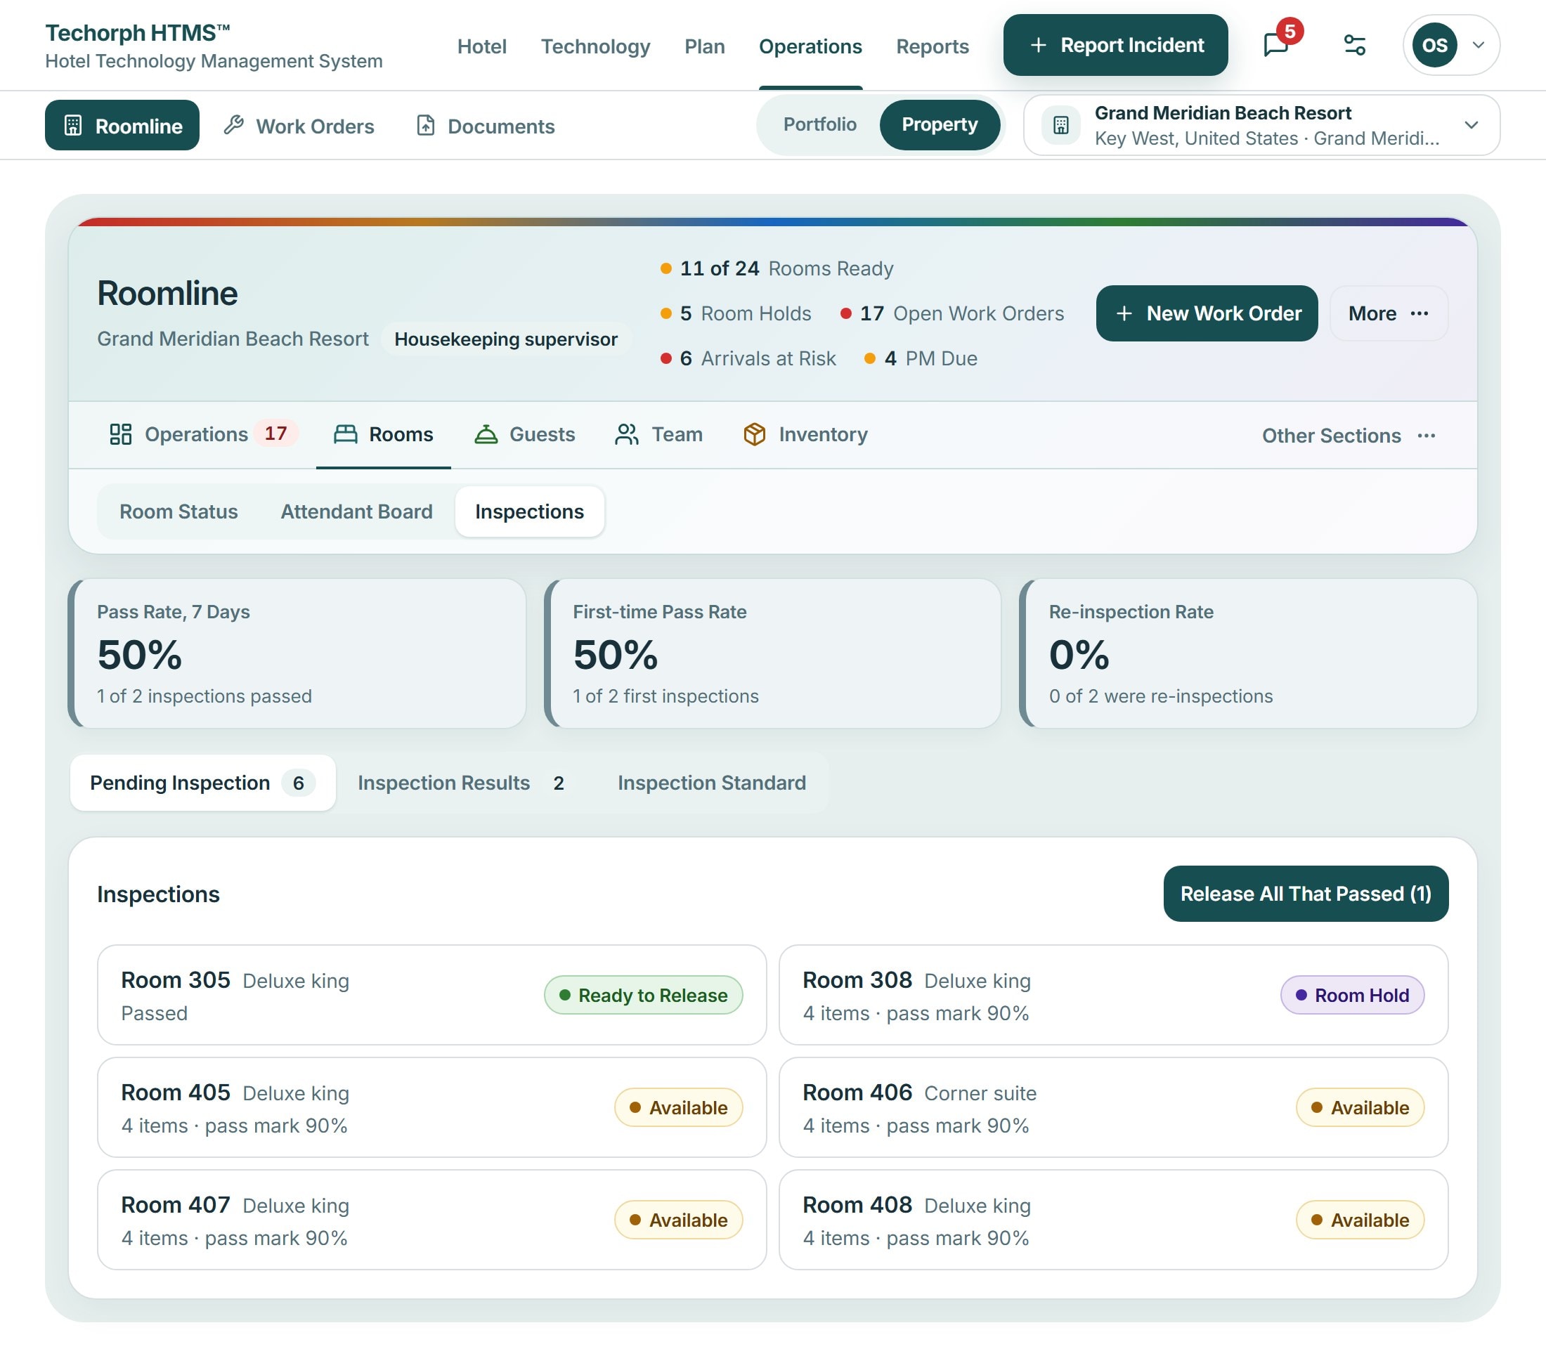1546x1349 pixels.
Task: Switch to the Attendant Board sub-tab
Action: [356, 511]
